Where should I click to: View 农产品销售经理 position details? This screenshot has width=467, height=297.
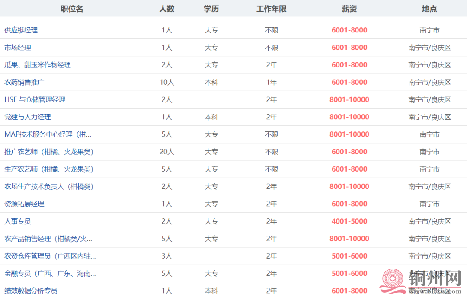48,239
